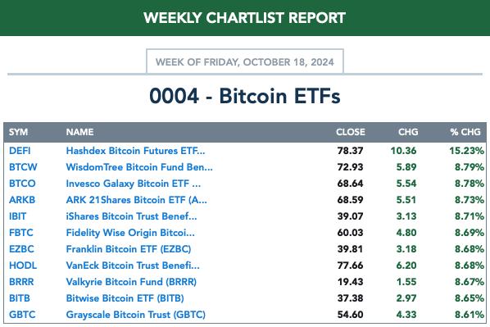The image size is (490, 327).
Task: Click the NAME column header
Action: tap(79, 132)
